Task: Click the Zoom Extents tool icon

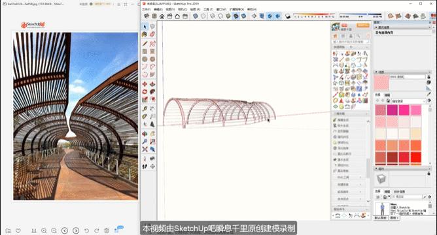Action: tap(145, 149)
